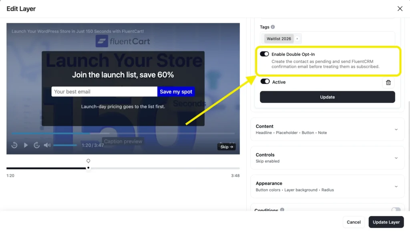Skip forward ten seconds in video

(x=36, y=145)
